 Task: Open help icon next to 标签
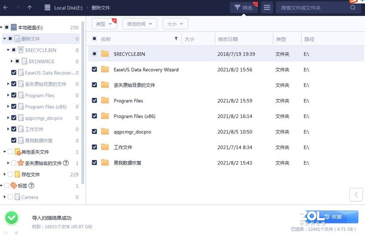(x=31, y=186)
